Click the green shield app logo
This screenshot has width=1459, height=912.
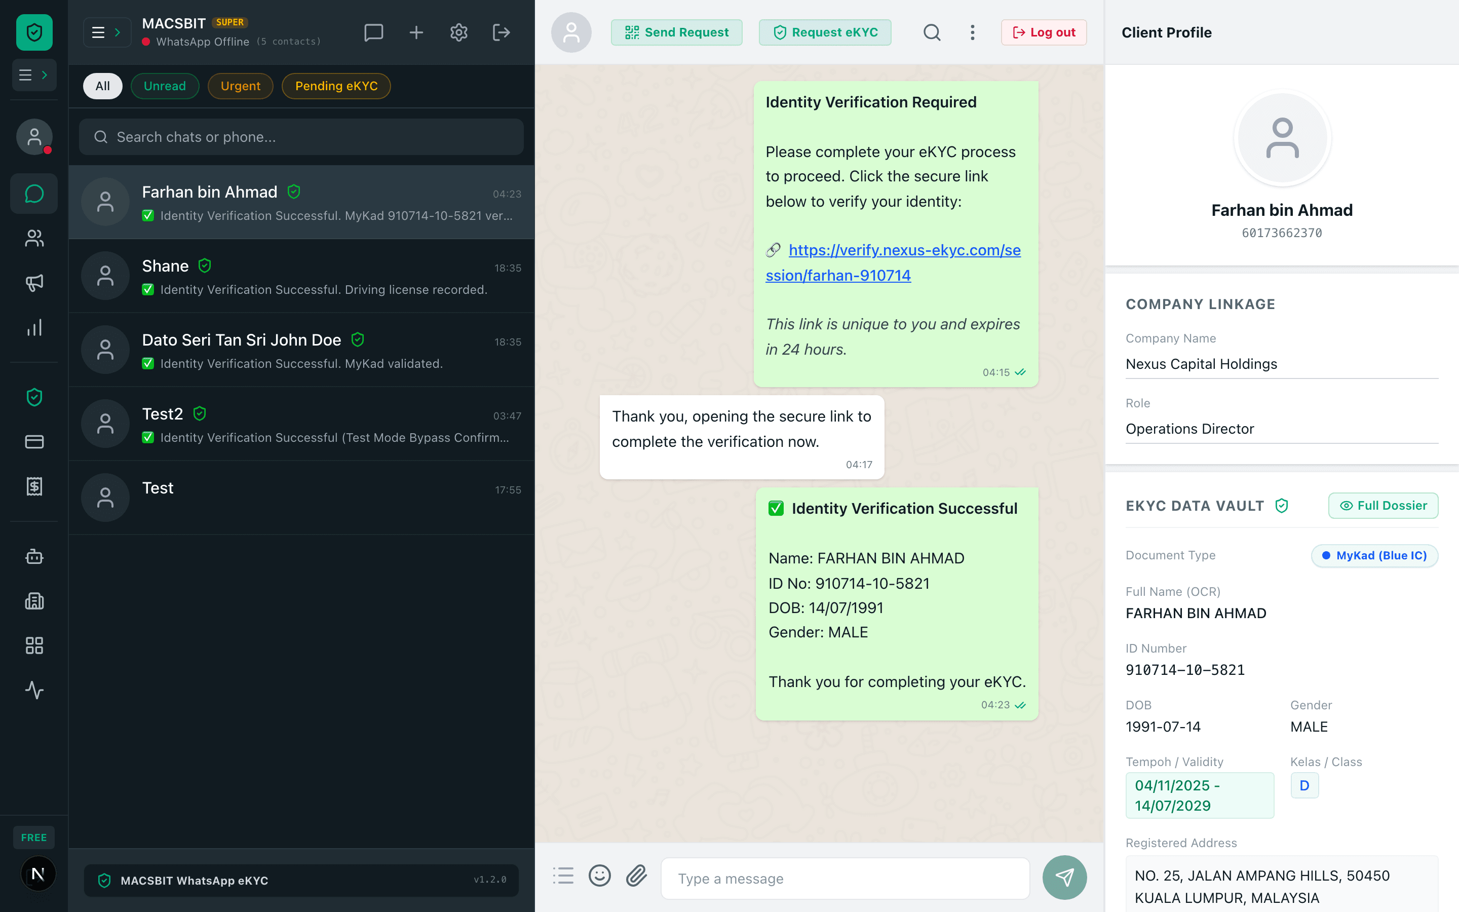pyautogui.click(x=34, y=32)
